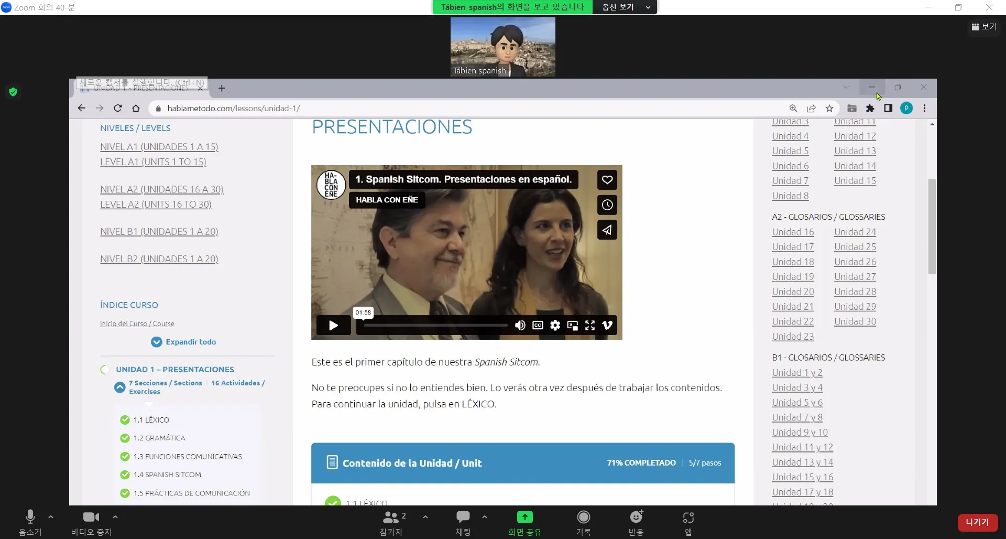This screenshot has width=1006, height=539.
Task: Collapse the Unidad 1 sections chevron
Action: tap(120, 387)
